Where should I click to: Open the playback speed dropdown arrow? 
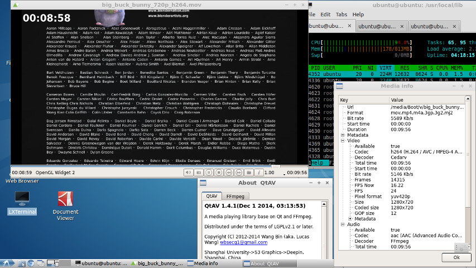click(284, 174)
